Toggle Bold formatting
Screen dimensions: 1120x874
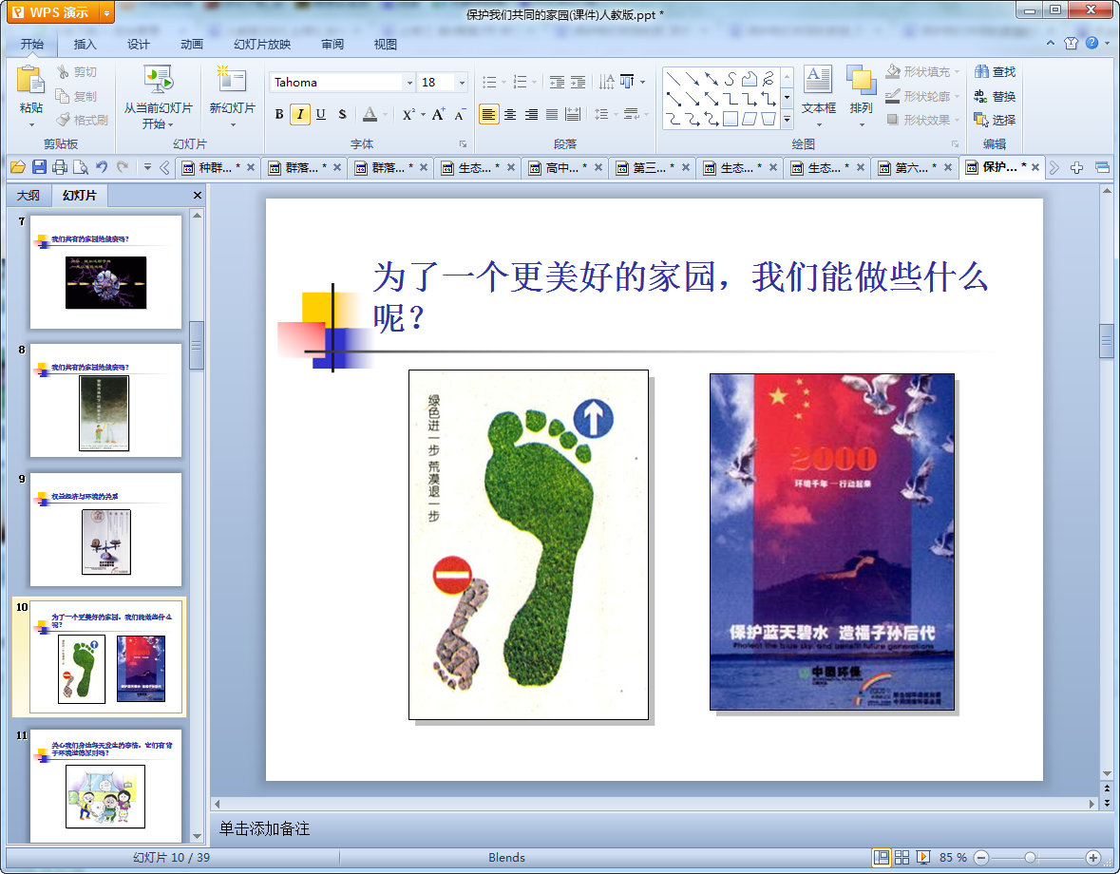click(x=279, y=114)
